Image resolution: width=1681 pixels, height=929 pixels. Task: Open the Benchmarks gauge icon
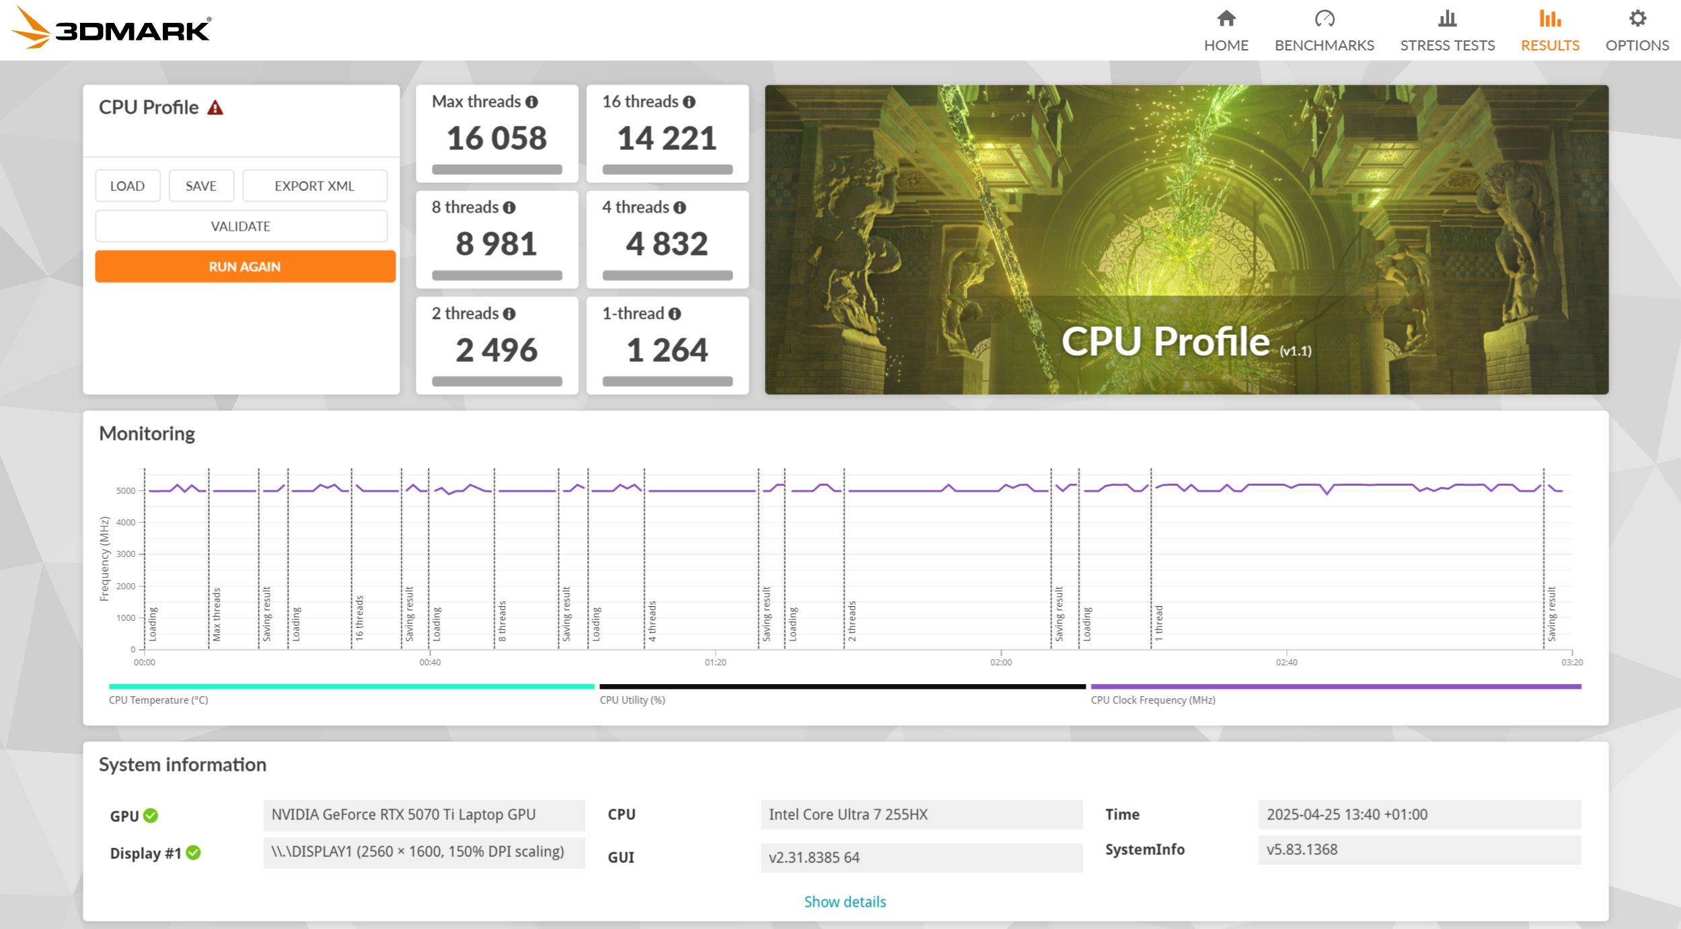[x=1324, y=18]
